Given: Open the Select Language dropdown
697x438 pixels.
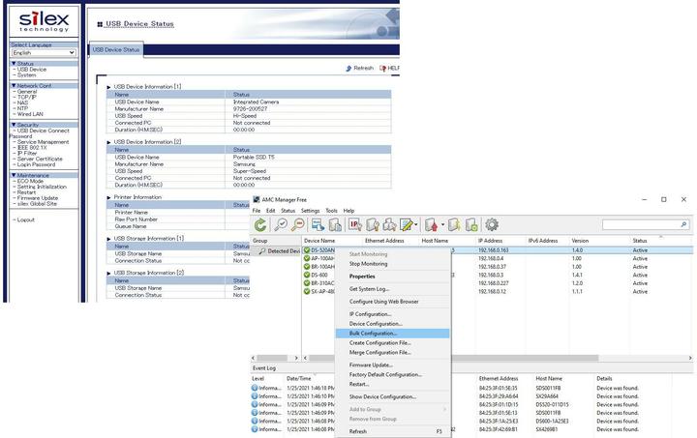Looking at the screenshot, I should 43,52.
